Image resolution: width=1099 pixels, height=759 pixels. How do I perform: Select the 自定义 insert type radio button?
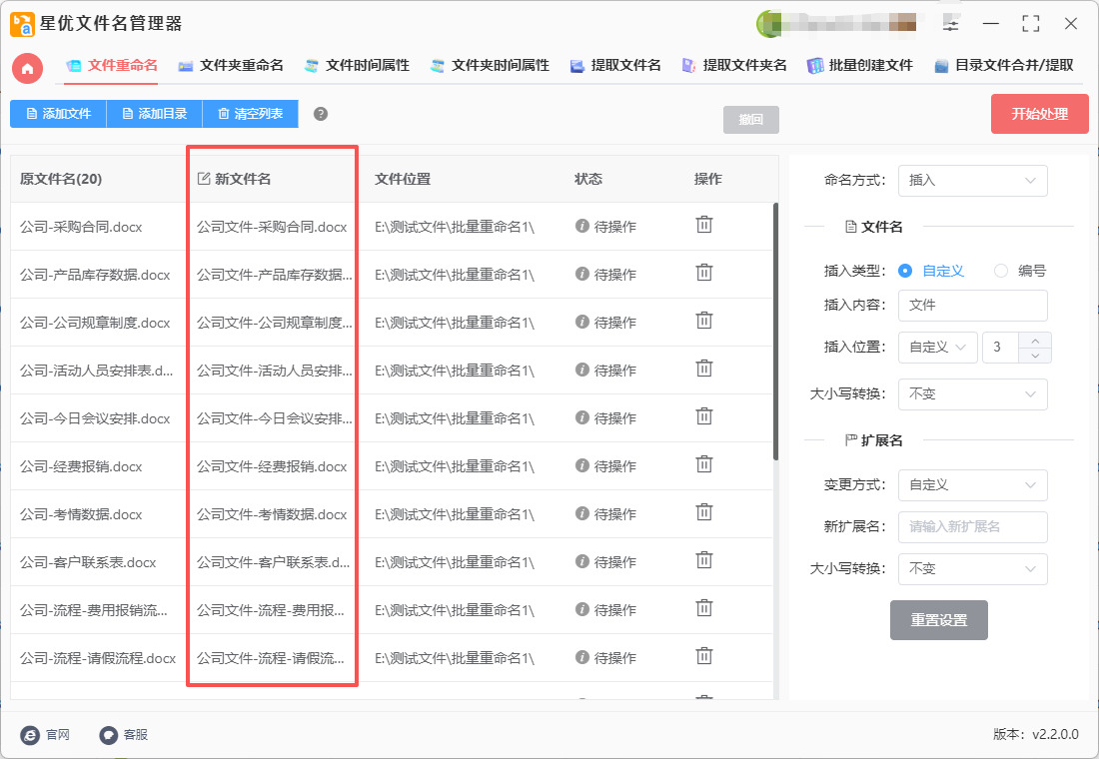click(905, 271)
